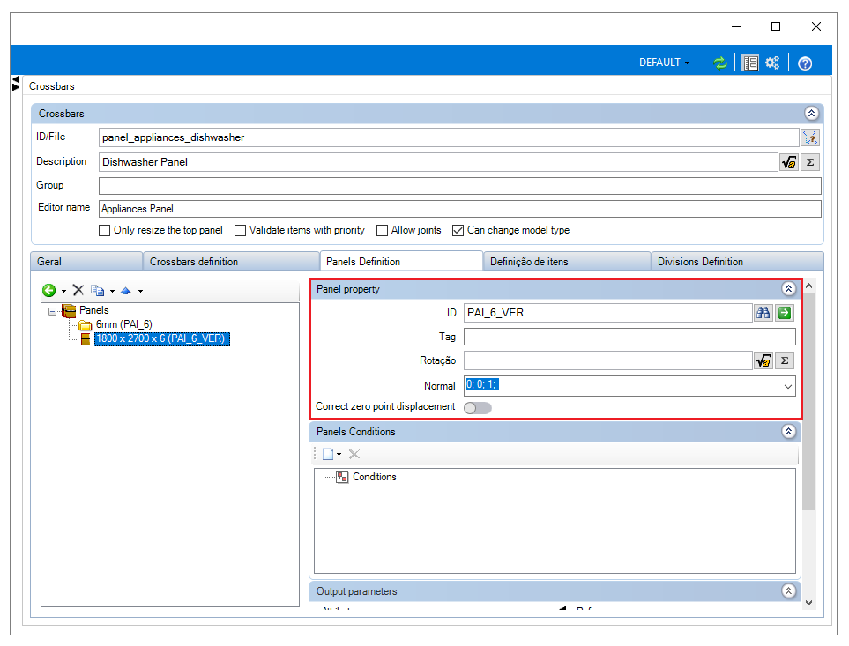Open the DEFAULT dropdown menu
This screenshot has height=646, width=849.
[665, 63]
